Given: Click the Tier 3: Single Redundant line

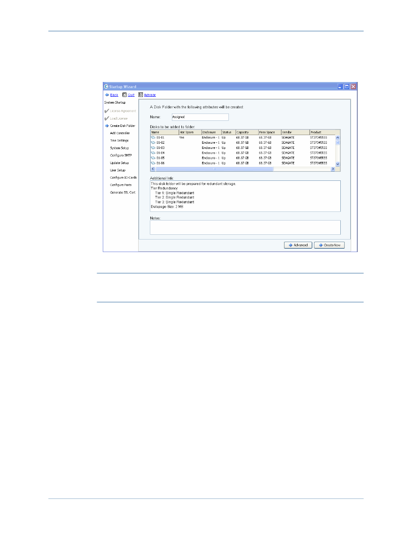Looking at the screenshot, I should point(174,202).
